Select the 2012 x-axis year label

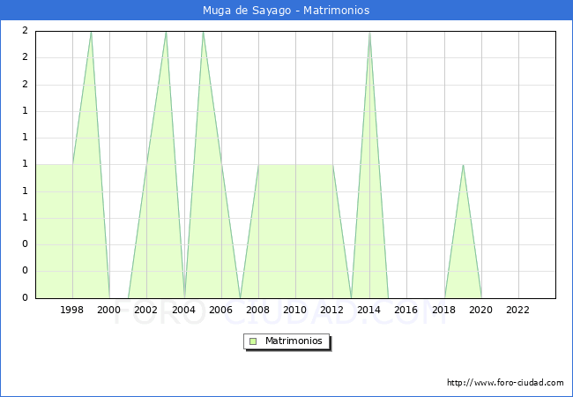coord(332,310)
